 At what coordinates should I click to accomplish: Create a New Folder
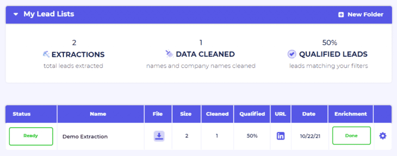[365, 14]
